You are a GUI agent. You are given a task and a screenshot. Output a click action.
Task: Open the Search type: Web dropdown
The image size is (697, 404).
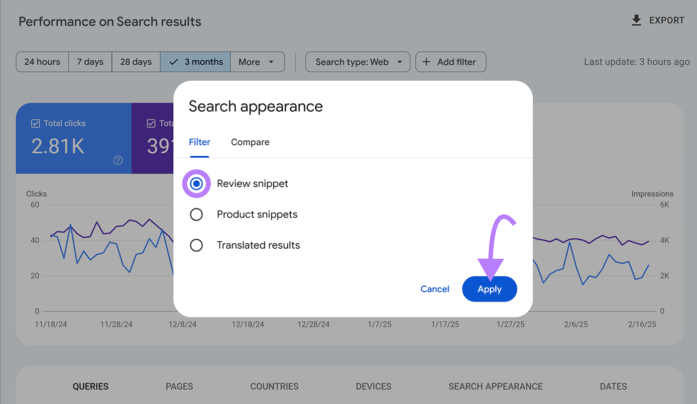tap(357, 62)
